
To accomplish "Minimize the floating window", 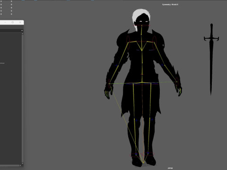I will pos(5,22).
